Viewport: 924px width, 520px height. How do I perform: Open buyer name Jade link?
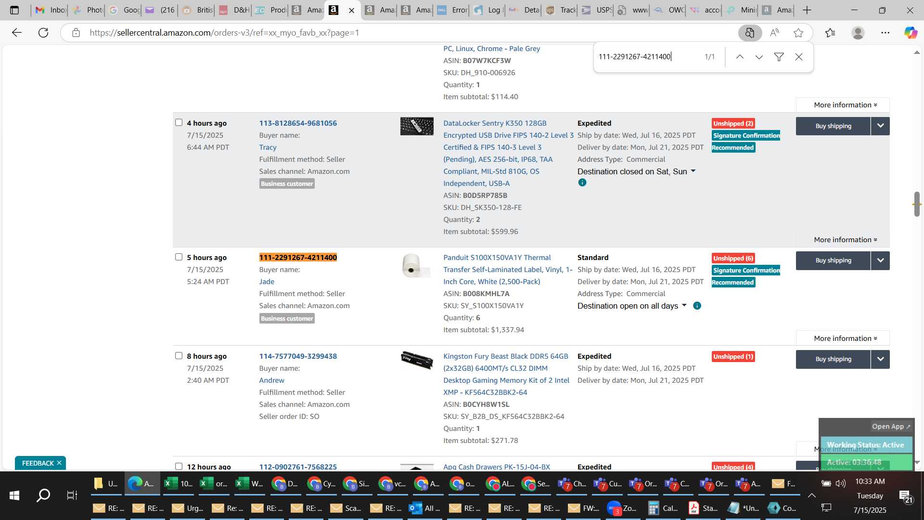click(267, 282)
